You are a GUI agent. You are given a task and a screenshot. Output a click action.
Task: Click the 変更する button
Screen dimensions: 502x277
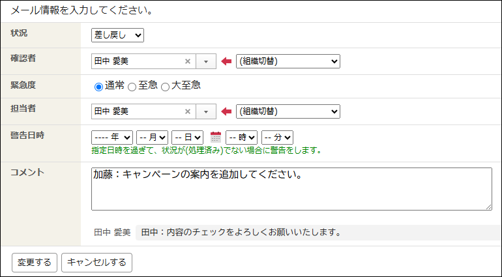pyautogui.click(x=35, y=263)
